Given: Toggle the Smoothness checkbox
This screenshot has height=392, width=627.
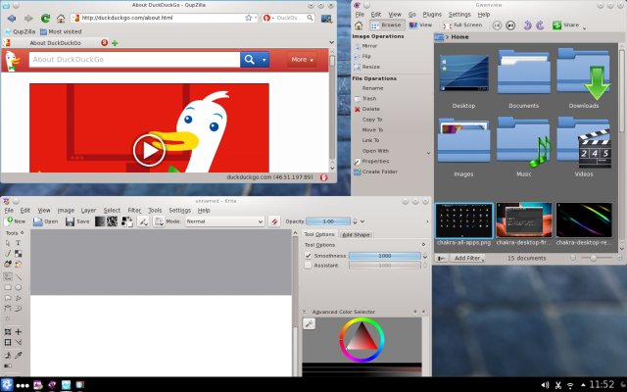Looking at the screenshot, I should click(x=308, y=255).
